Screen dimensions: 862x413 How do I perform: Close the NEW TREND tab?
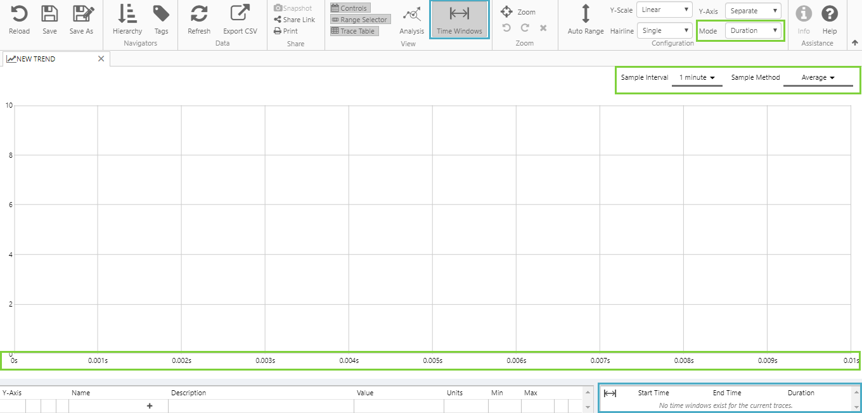coord(101,59)
